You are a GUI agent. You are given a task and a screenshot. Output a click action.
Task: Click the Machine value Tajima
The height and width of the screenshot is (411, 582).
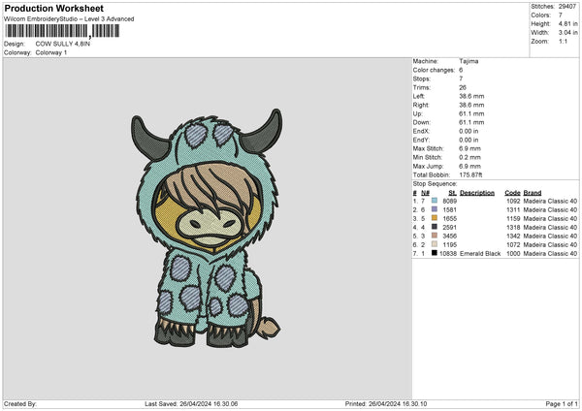469,61
